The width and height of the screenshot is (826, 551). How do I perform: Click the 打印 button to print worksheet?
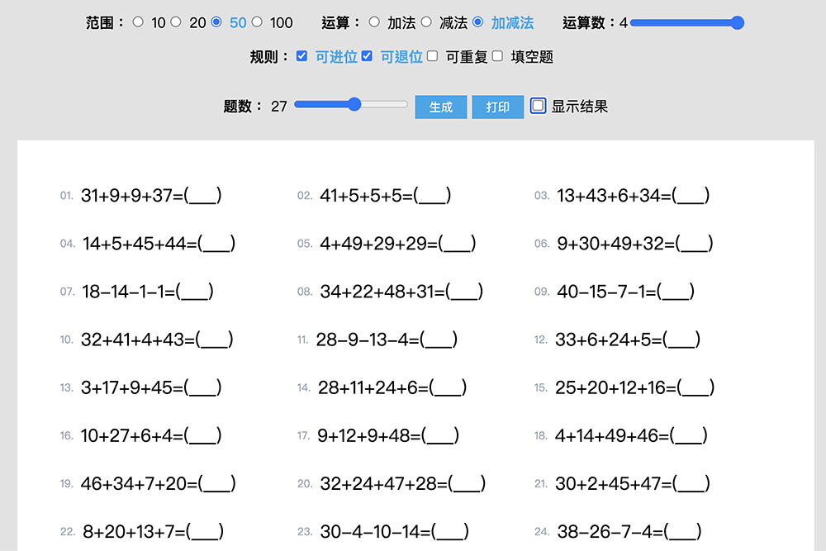point(497,107)
